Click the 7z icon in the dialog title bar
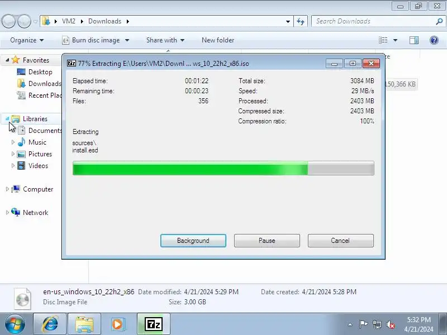447x335 pixels. point(72,63)
